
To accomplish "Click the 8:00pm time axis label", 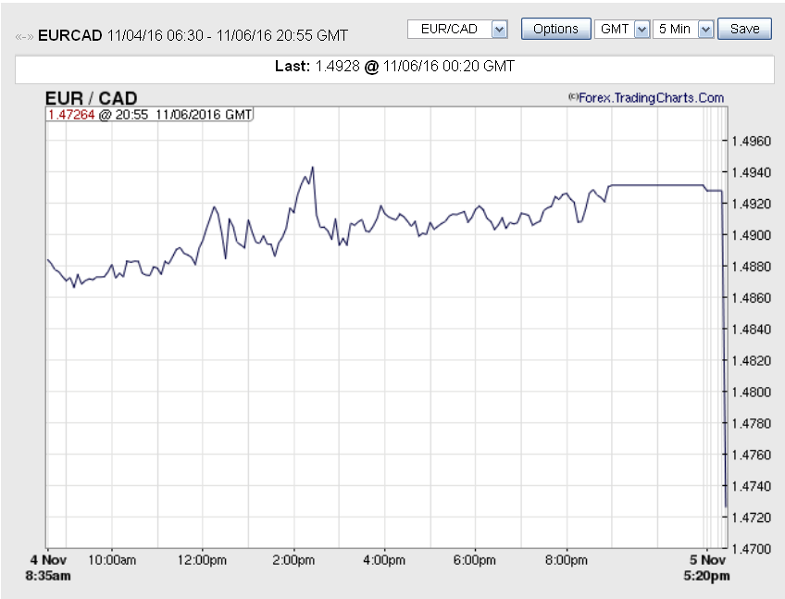I will (x=567, y=560).
